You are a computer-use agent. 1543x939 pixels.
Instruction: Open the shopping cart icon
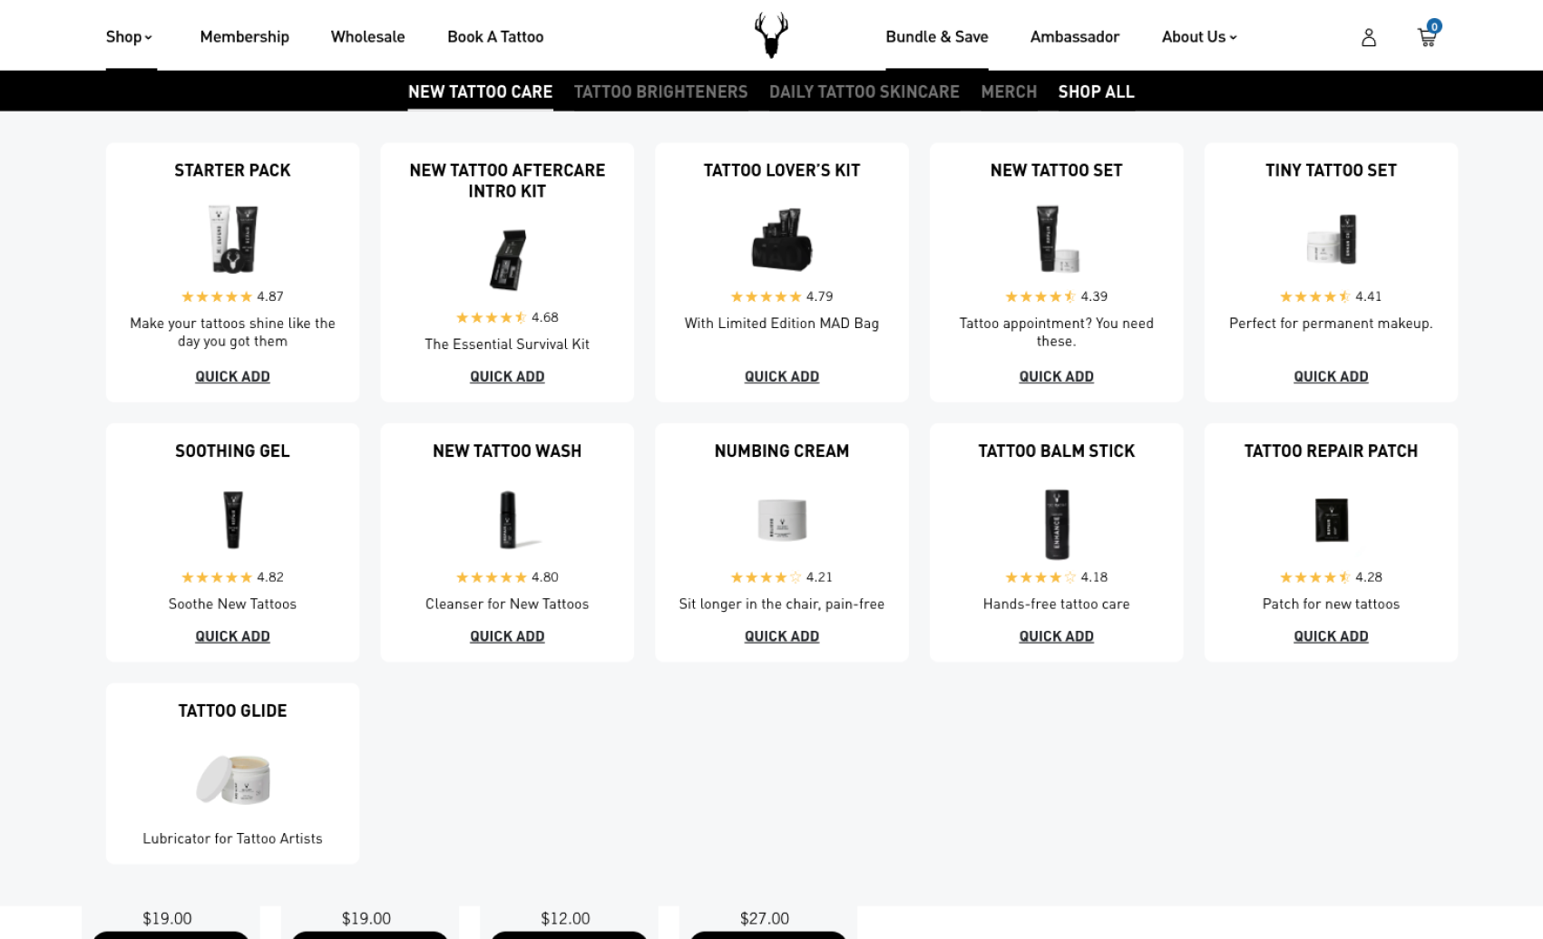coord(1427,36)
